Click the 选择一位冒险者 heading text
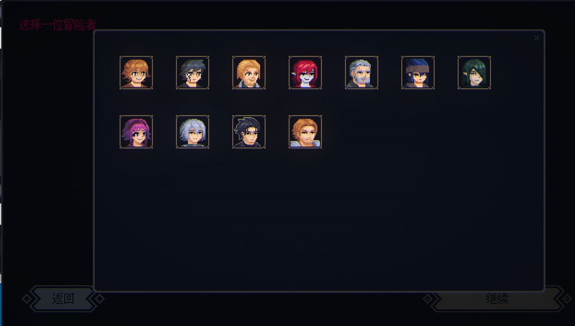 tap(58, 25)
